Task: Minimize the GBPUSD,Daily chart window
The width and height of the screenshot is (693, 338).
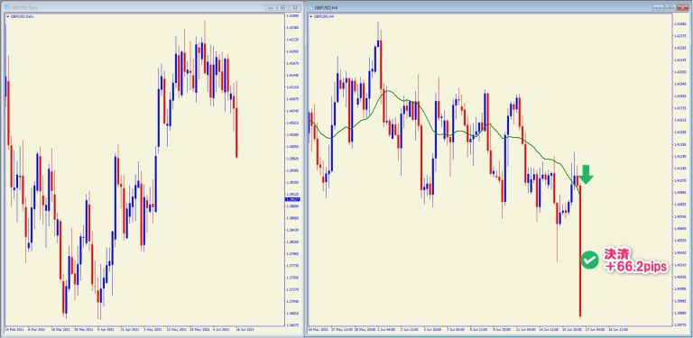Action: 271,7
